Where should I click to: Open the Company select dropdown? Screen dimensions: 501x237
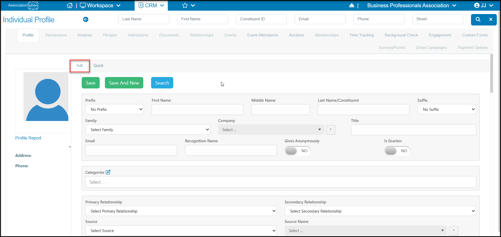271,130
